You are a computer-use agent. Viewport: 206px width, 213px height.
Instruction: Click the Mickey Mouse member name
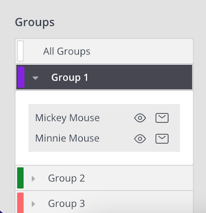[x=67, y=118]
